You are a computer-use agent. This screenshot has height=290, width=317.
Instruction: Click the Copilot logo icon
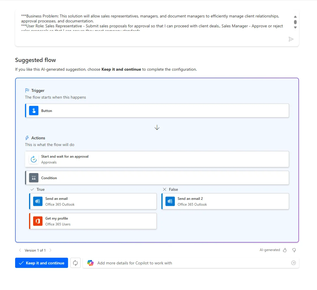point(90,263)
